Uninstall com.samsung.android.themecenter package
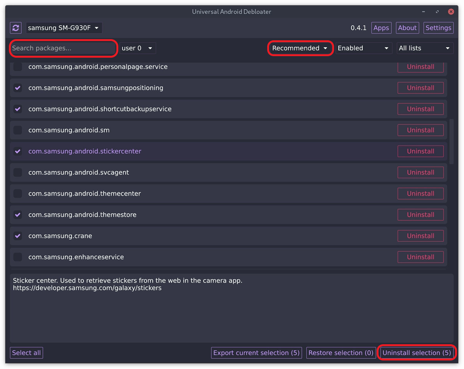The image size is (464, 369). tap(420, 194)
